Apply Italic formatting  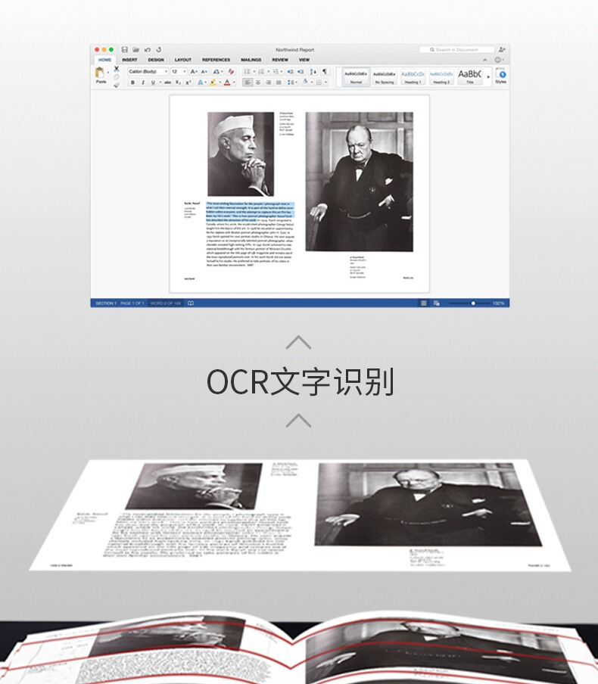143,82
